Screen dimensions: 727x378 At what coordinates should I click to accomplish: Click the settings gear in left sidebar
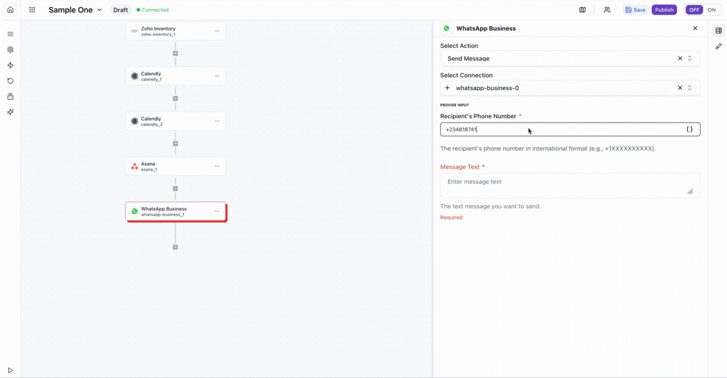pos(10,50)
